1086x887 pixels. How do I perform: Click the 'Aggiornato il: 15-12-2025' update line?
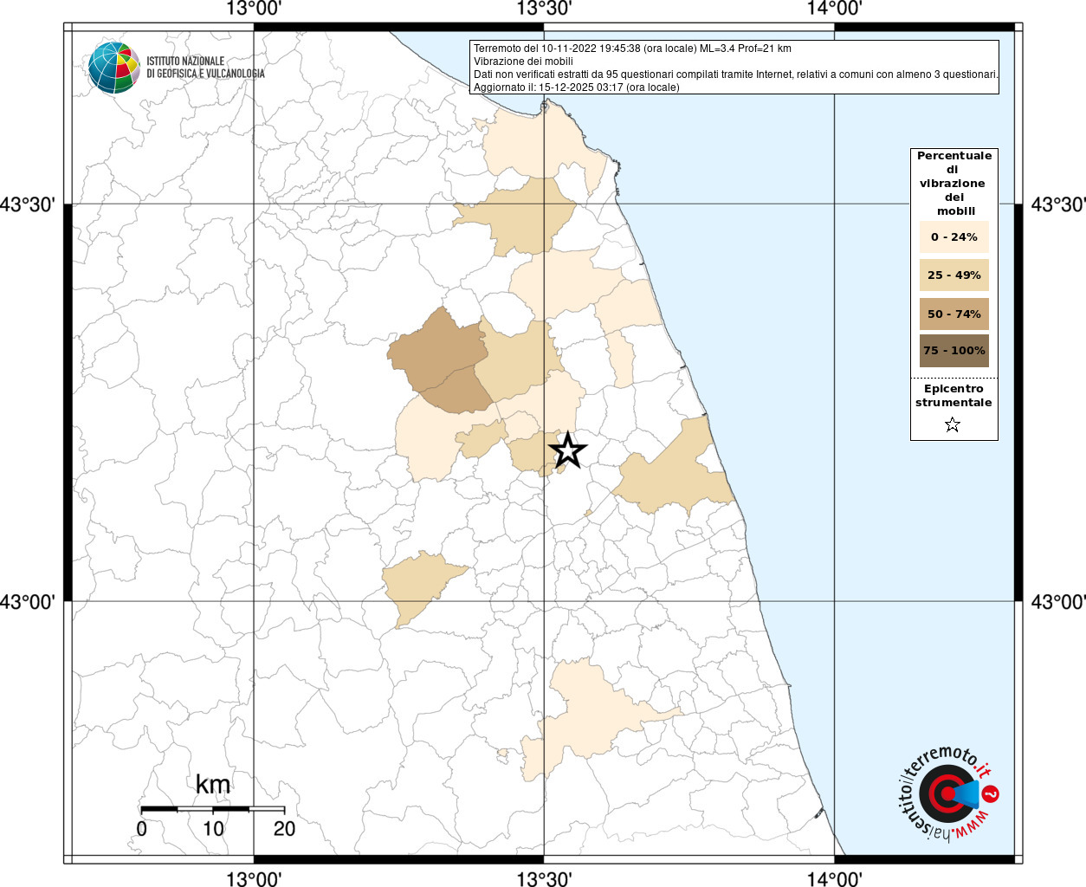(x=576, y=87)
